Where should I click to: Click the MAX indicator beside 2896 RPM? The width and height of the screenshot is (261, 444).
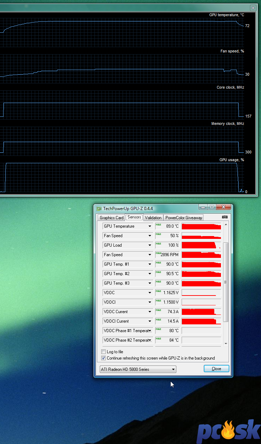click(158, 253)
